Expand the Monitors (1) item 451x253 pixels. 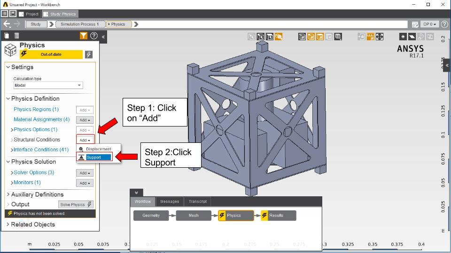12,183
